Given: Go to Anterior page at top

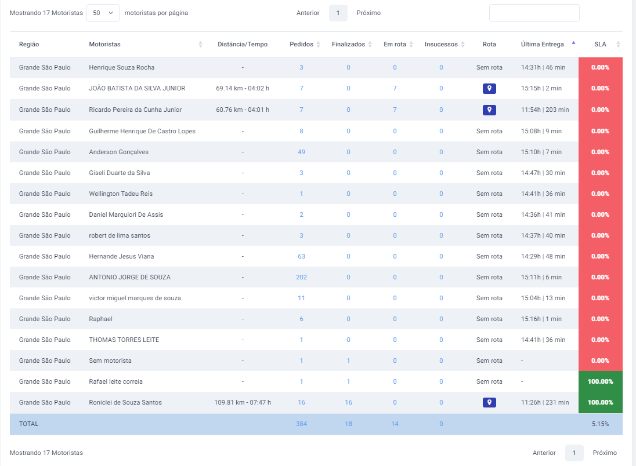Looking at the screenshot, I should click(308, 13).
